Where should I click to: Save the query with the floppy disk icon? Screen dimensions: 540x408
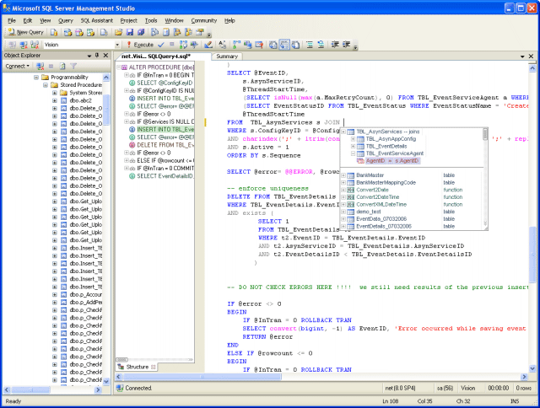point(129,32)
